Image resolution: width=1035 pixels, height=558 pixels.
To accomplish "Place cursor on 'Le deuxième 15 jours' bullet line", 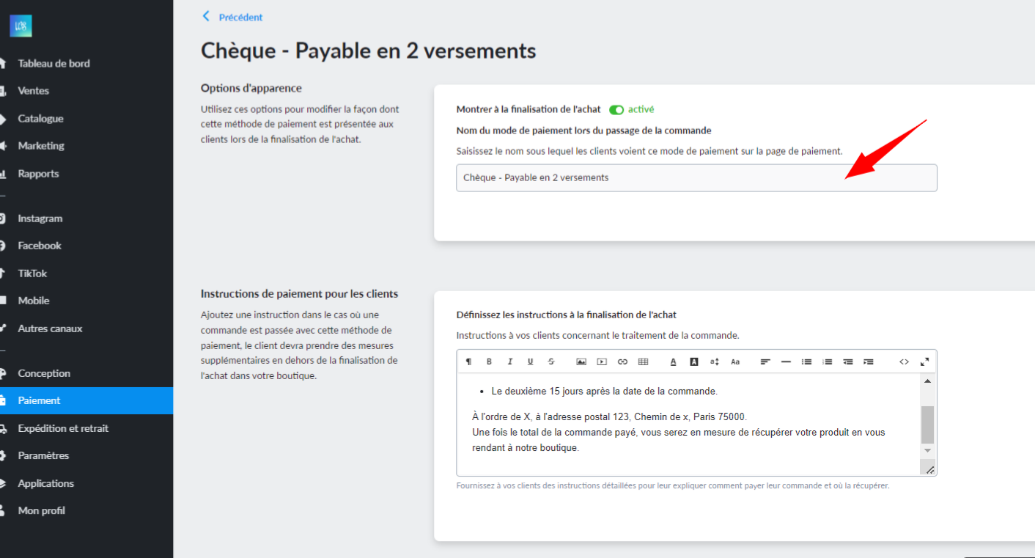I will click(x=605, y=391).
